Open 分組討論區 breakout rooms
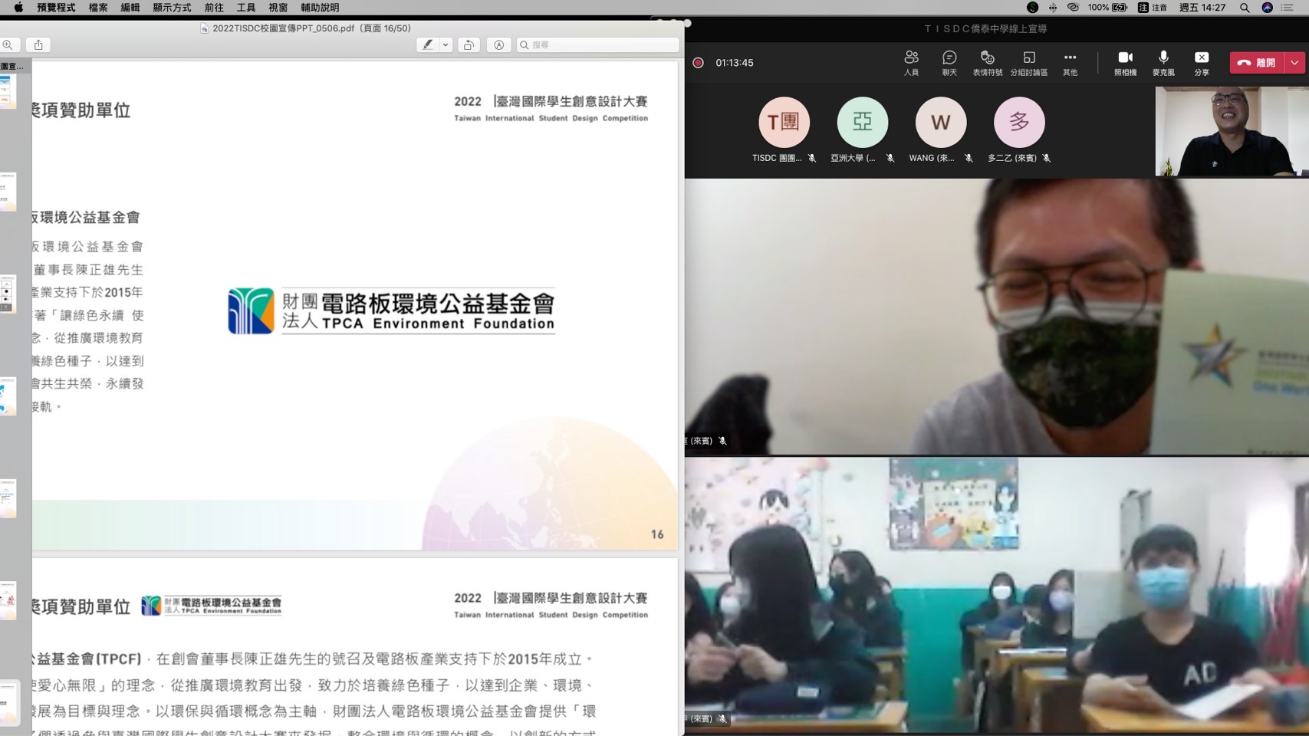This screenshot has width=1309, height=736. point(1028,62)
